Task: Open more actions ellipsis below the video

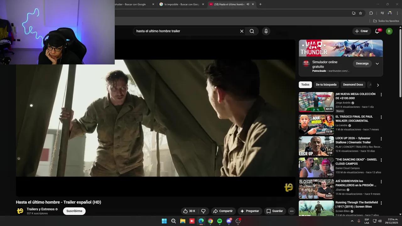Action: coord(291,211)
